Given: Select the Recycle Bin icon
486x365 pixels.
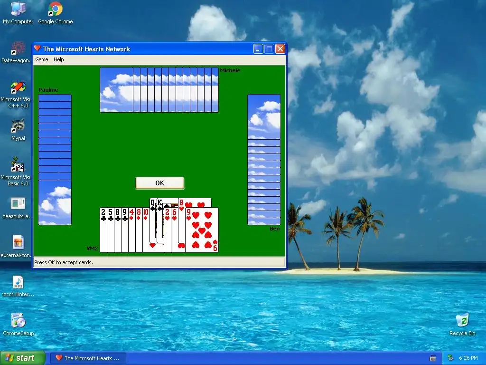Looking at the screenshot, I should 462,325.
